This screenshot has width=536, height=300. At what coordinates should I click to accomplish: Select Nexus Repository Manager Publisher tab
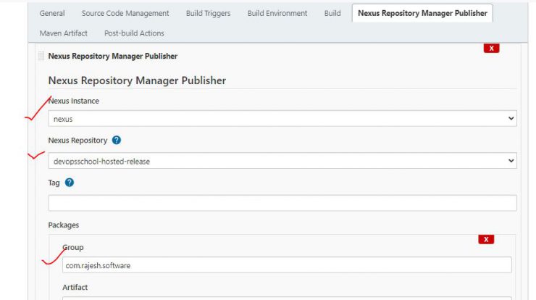click(422, 13)
